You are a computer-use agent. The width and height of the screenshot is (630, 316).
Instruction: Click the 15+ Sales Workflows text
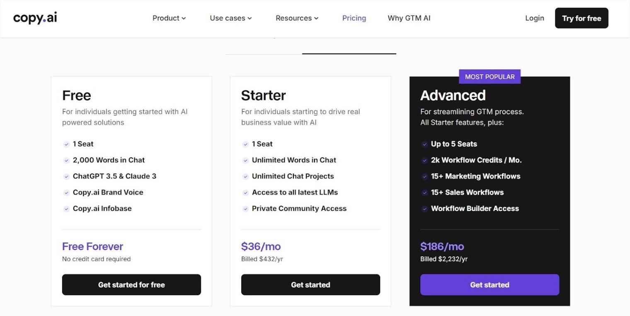[467, 192]
